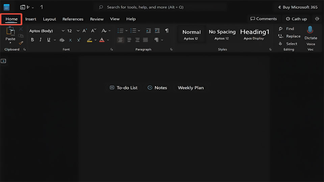324x182 pixels.
Task: Toggle show paragraph marks
Action: point(167,31)
